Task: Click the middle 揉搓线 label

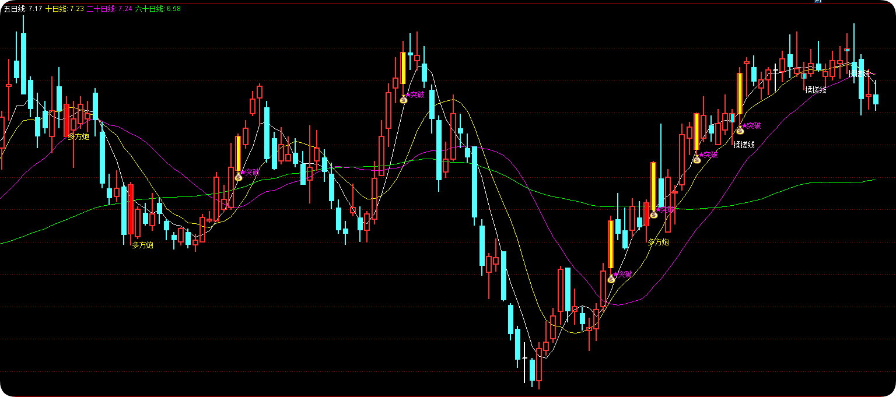Action: (816, 90)
